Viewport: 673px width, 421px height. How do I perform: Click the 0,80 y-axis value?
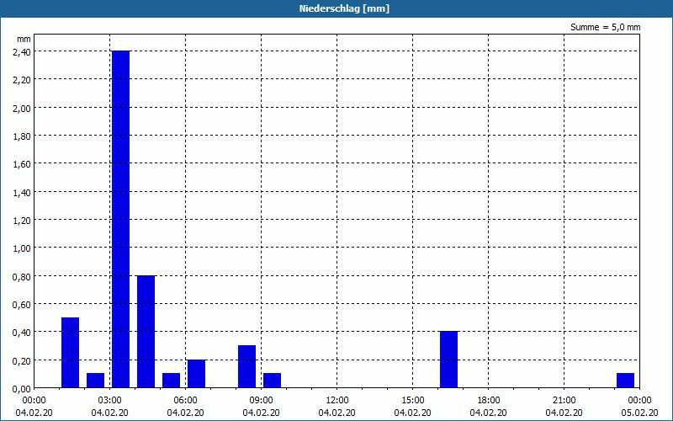click(x=22, y=277)
